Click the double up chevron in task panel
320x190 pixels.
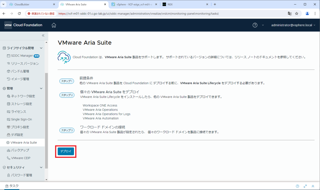tap(313, 186)
